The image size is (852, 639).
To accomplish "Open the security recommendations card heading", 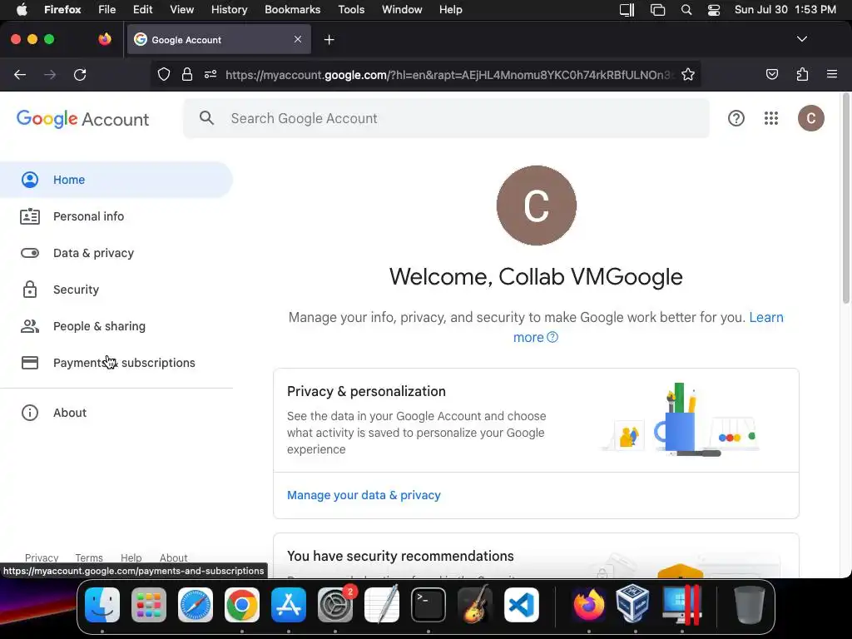I will [400, 556].
